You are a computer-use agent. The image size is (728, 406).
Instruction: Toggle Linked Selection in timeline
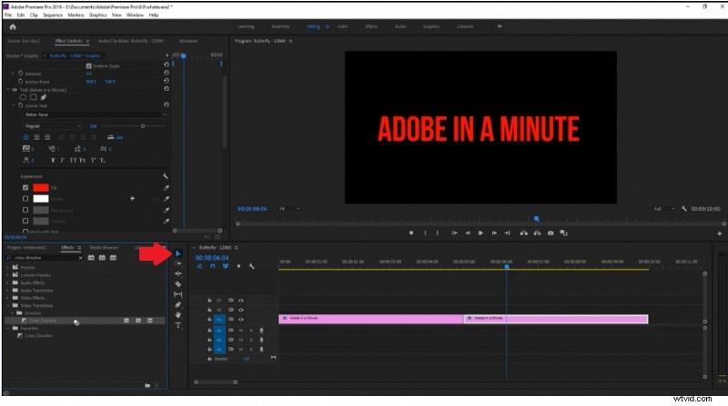tap(226, 266)
